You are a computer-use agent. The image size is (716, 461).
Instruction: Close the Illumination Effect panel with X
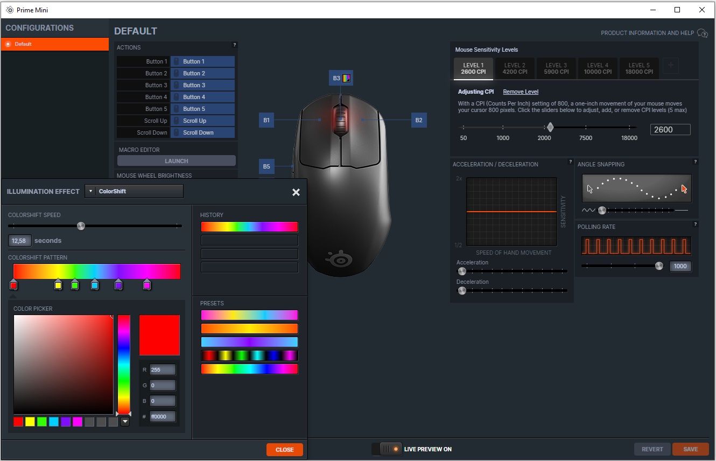tap(296, 192)
